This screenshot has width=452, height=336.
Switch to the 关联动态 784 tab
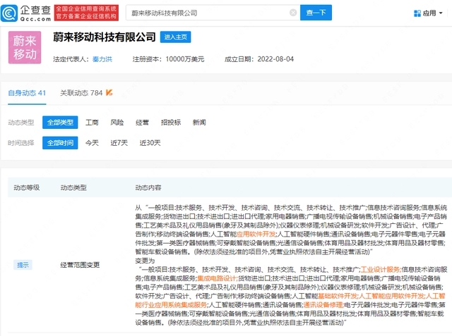pyautogui.click(x=80, y=92)
